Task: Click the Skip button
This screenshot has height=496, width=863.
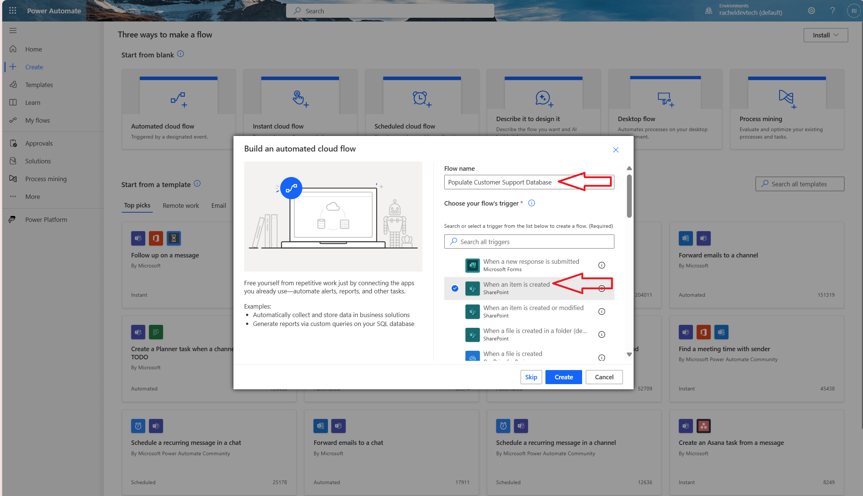Action: [x=531, y=377]
